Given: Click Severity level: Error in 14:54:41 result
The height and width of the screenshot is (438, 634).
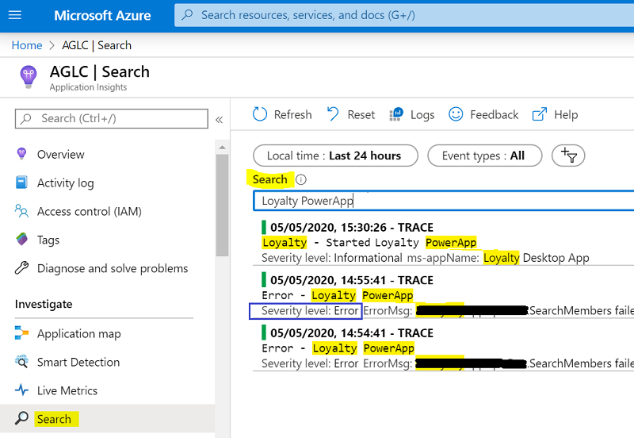Looking at the screenshot, I should coord(310,363).
